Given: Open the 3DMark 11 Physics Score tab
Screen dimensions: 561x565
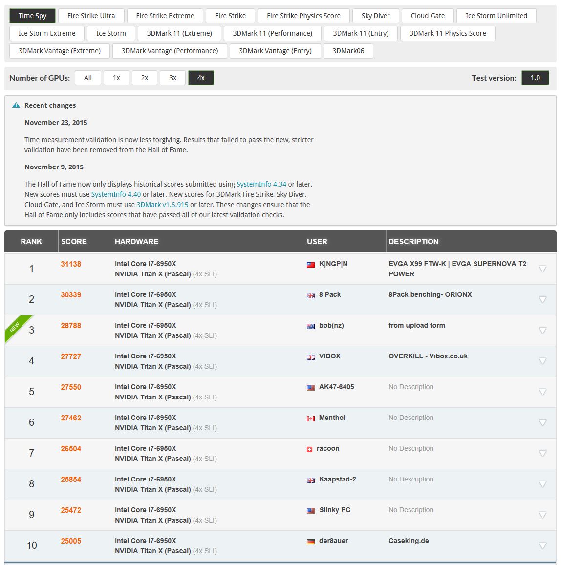Looking at the screenshot, I should pos(448,34).
